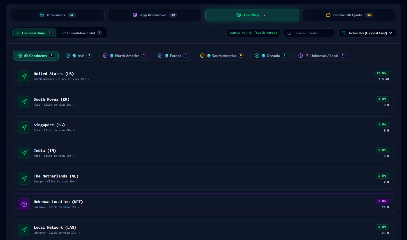Filter by All Continents

36,56
